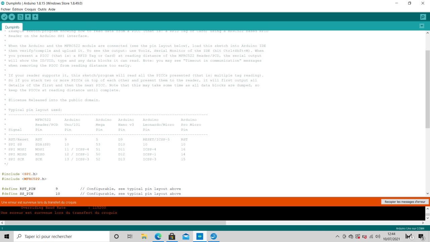430x242 pixels.
Task: Open the volume speaker tray icon
Action: pyautogui.click(x=378, y=237)
